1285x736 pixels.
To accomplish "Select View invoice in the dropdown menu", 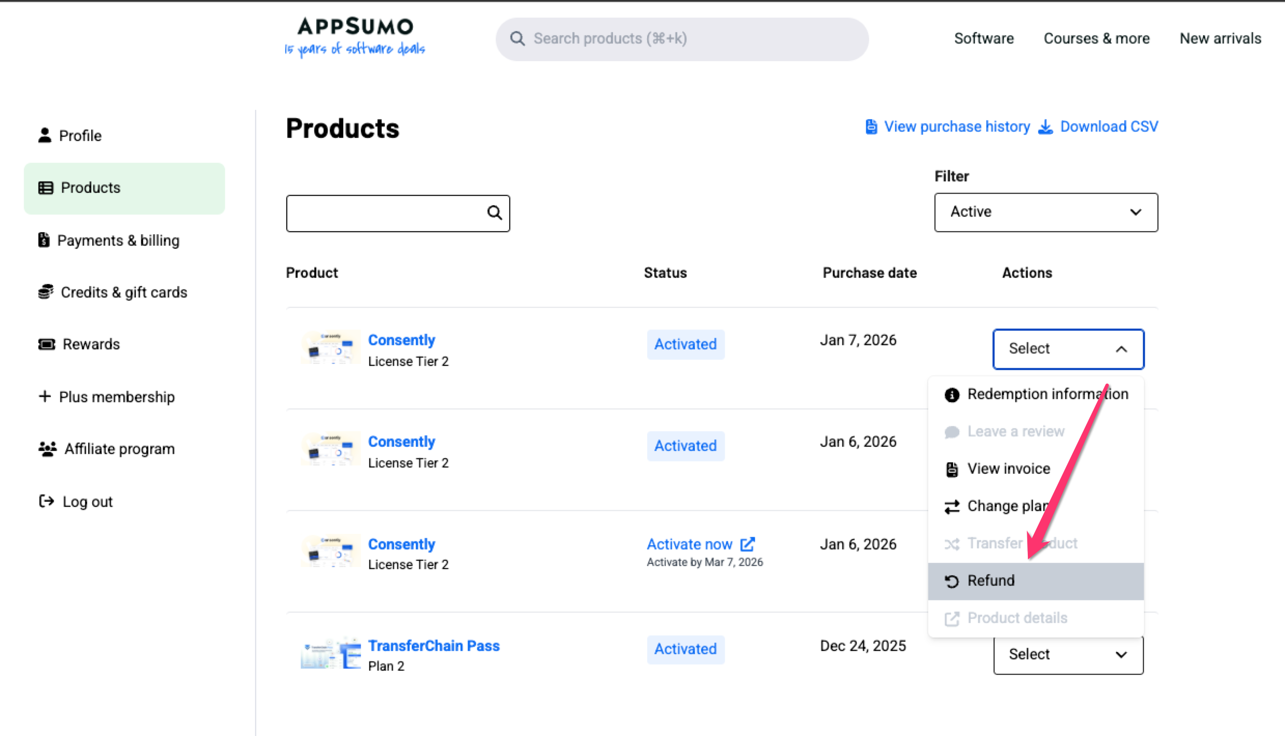I will pos(1008,469).
